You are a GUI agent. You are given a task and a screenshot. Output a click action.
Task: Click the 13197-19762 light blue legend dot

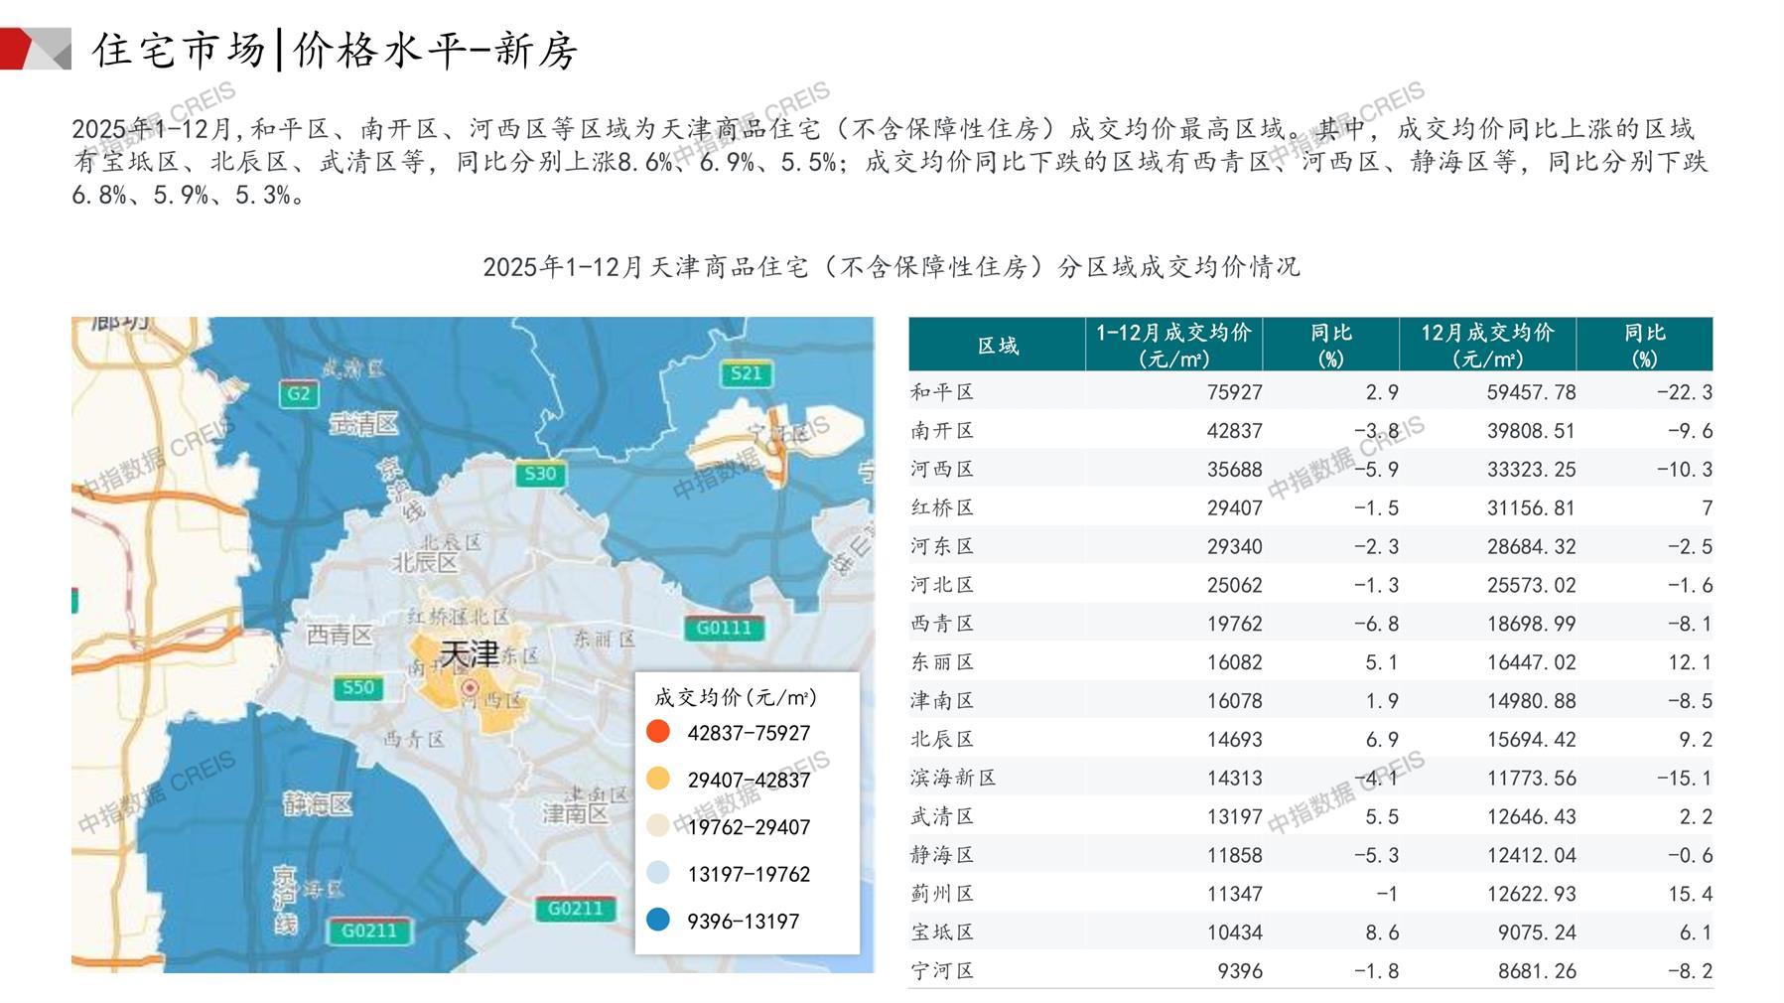click(x=657, y=873)
